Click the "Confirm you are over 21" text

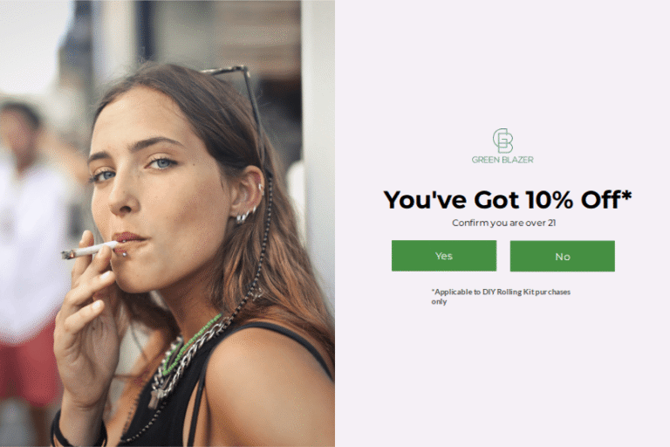(x=503, y=223)
